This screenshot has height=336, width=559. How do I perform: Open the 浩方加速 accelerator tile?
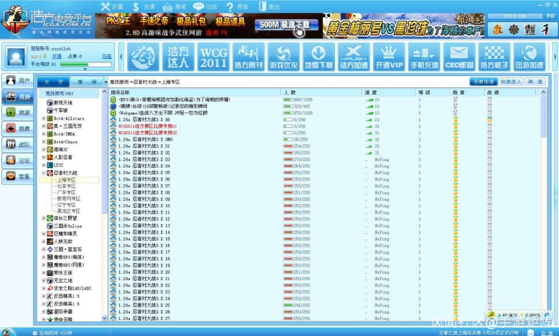coord(354,57)
